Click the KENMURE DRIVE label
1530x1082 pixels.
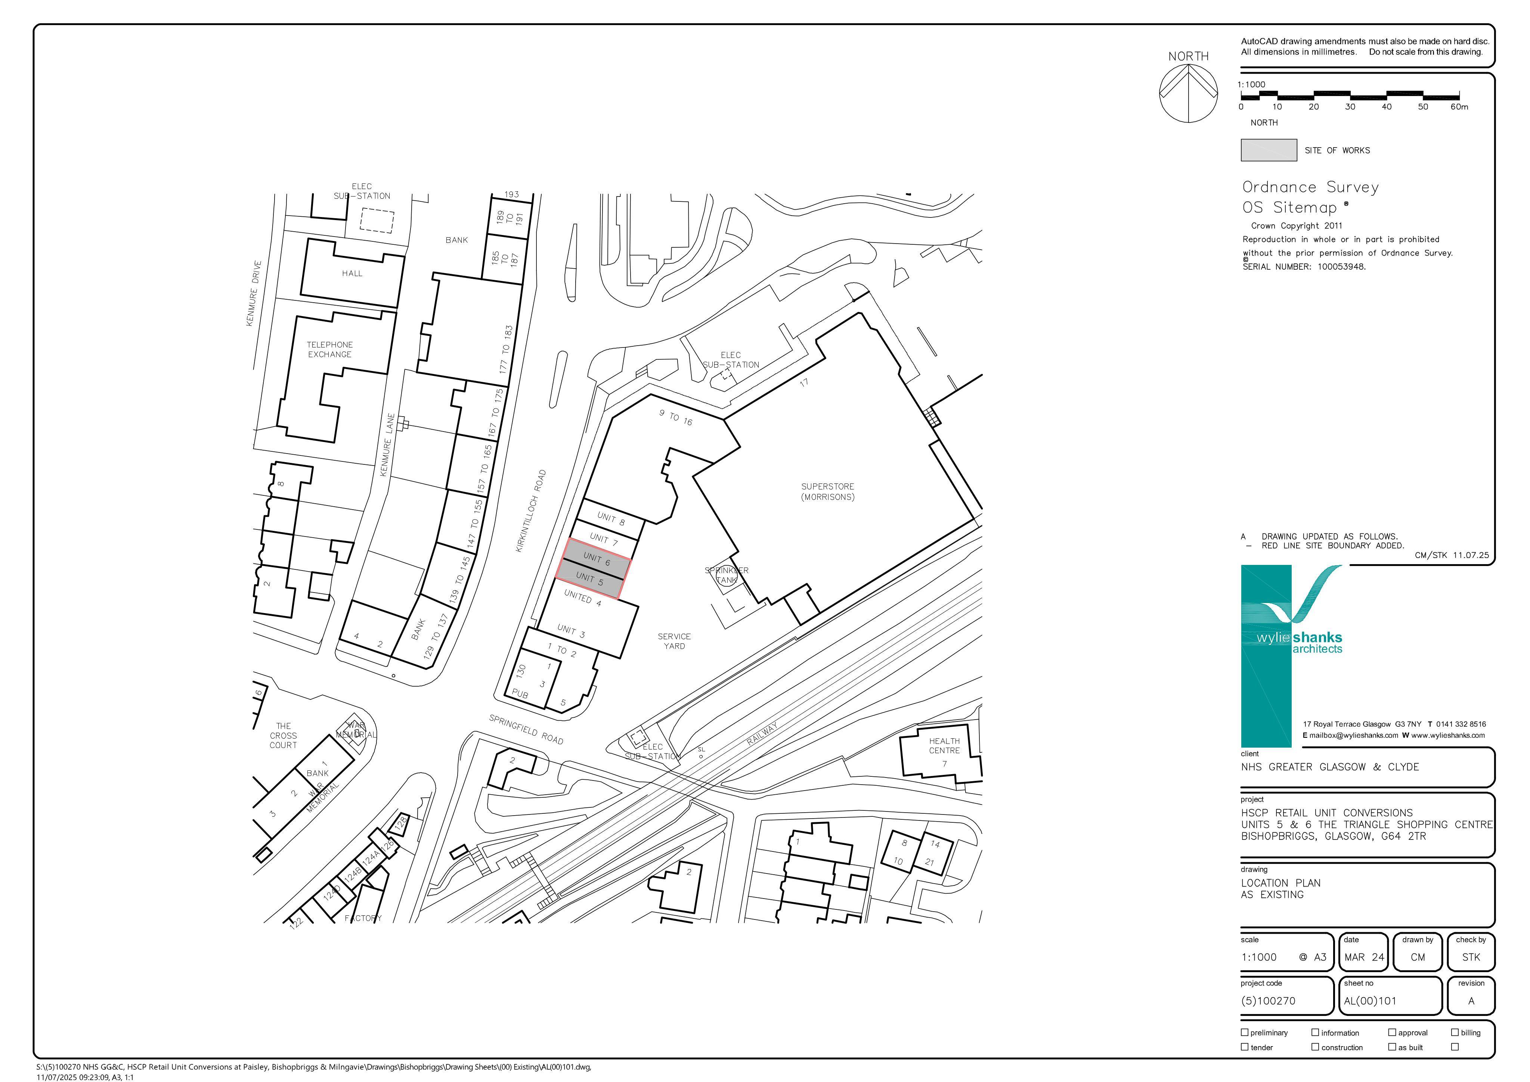pos(254,293)
